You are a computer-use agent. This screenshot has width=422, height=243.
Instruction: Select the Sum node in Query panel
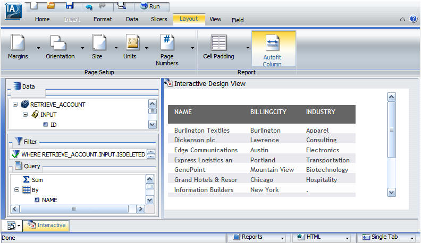[x=37, y=180]
